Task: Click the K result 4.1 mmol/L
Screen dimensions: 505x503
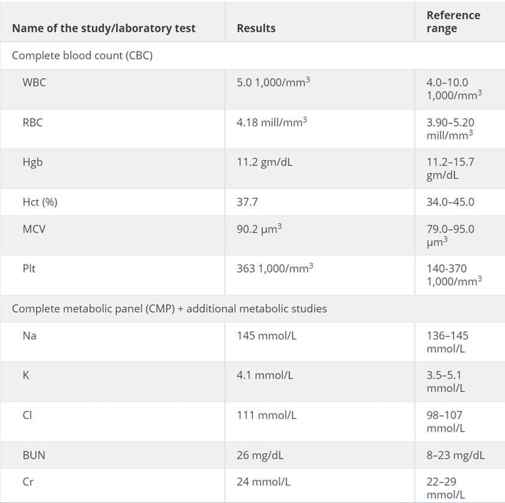Action: pos(265,375)
